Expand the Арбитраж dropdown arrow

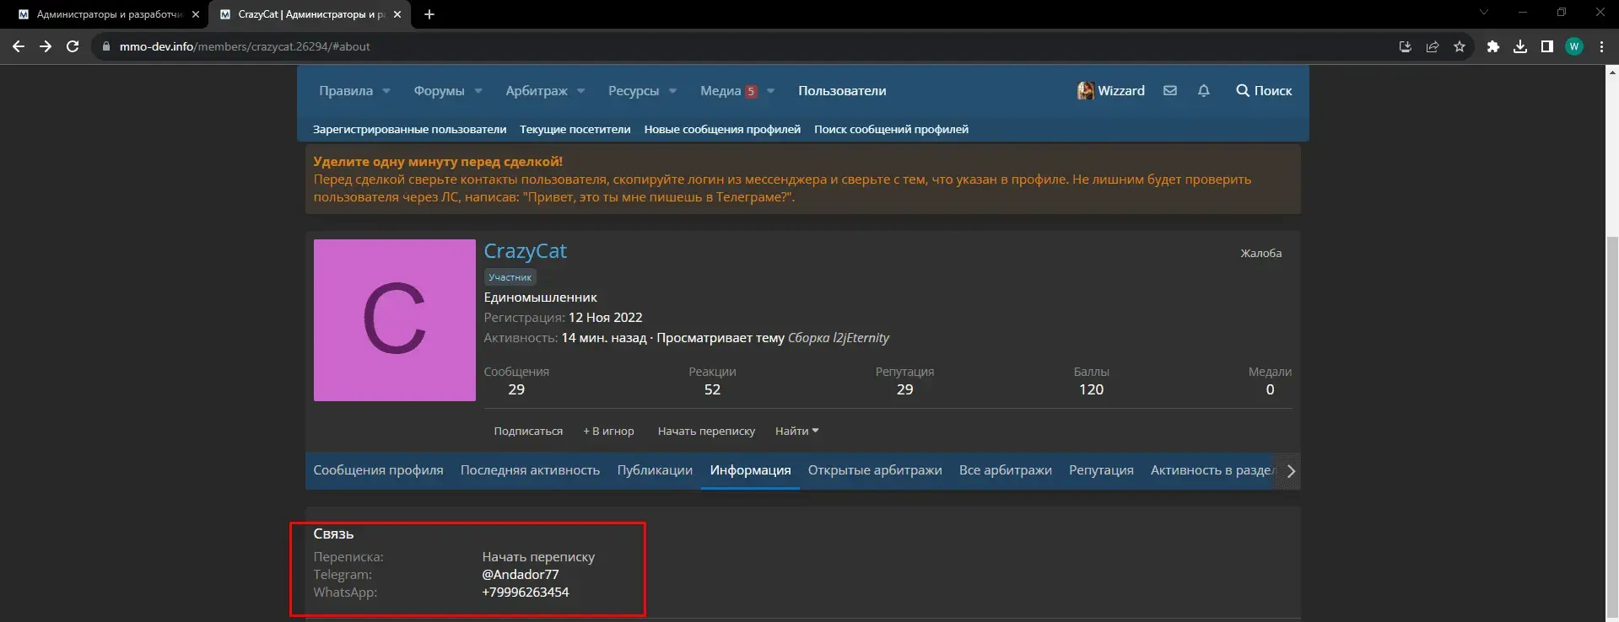(581, 91)
